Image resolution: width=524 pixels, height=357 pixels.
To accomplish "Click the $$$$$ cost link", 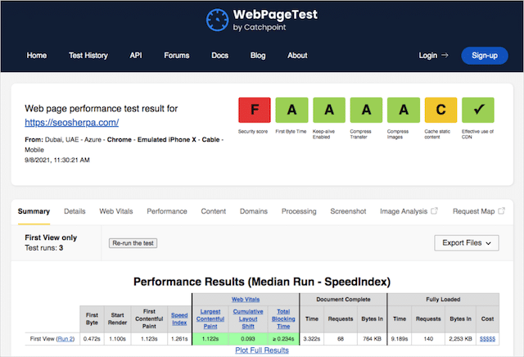I will click(x=488, y=339).
